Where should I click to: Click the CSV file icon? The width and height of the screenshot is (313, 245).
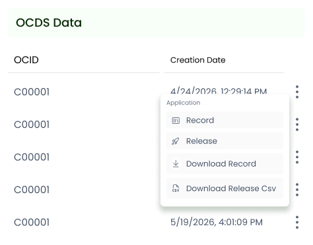pos(176,188)
